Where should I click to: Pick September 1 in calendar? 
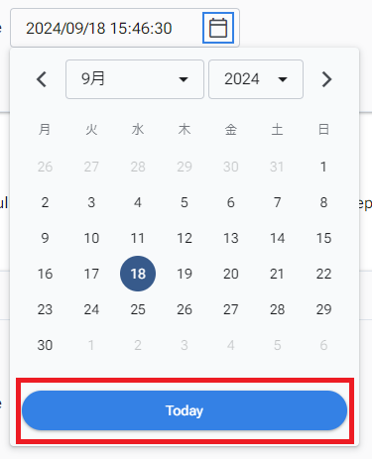point(323,167)
